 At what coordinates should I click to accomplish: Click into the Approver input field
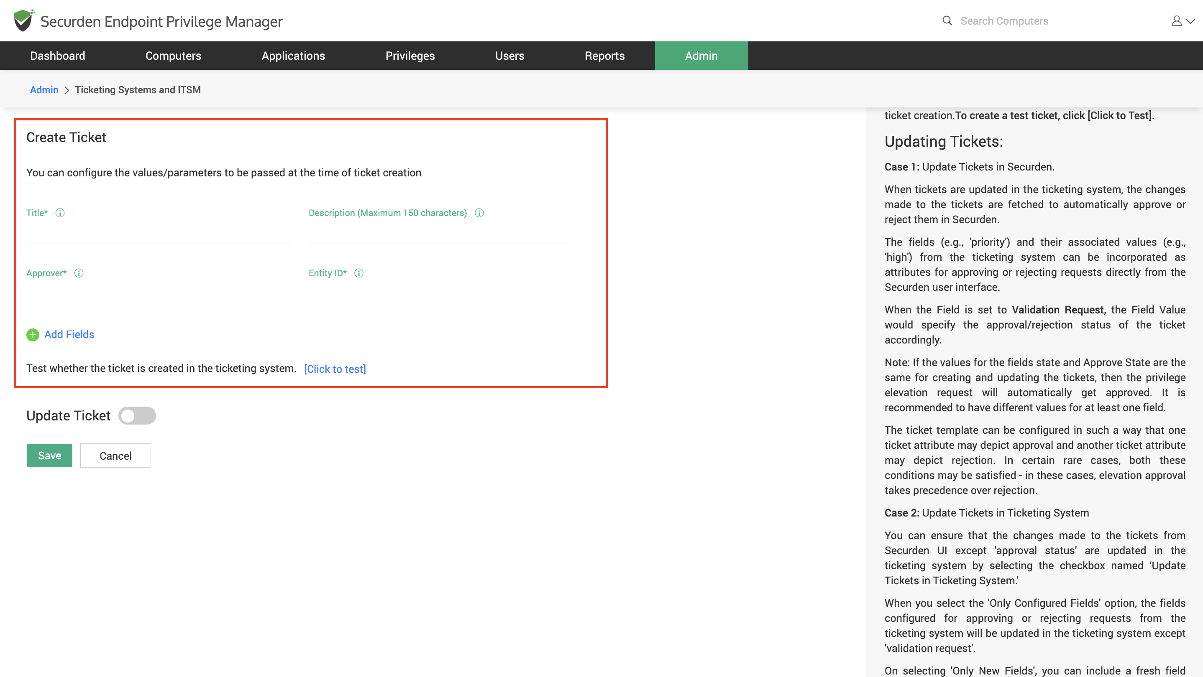pos(158,293)
